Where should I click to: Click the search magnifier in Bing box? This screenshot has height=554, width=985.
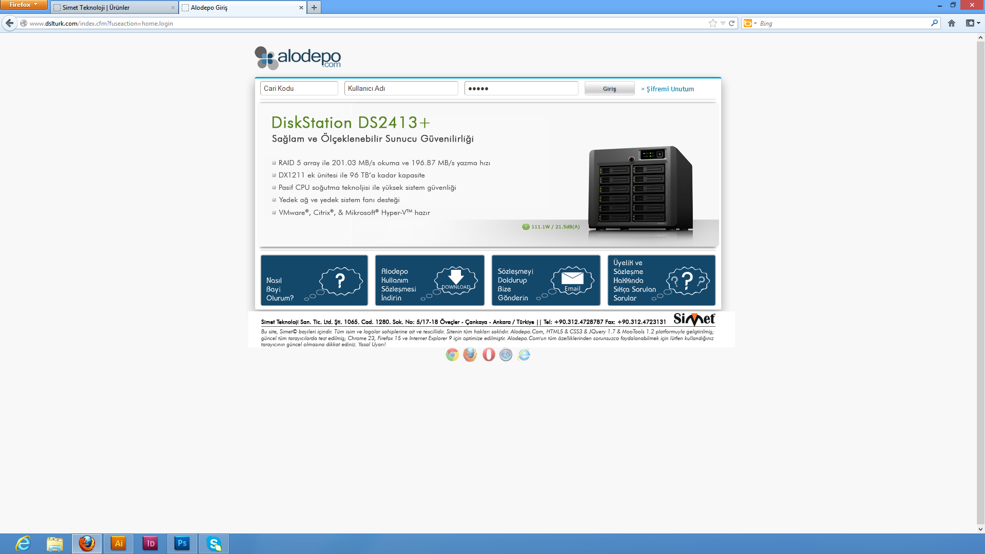934,23
